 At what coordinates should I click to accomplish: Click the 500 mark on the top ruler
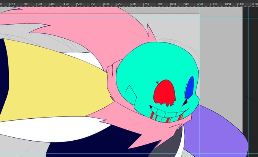click(x=79, y=4)
